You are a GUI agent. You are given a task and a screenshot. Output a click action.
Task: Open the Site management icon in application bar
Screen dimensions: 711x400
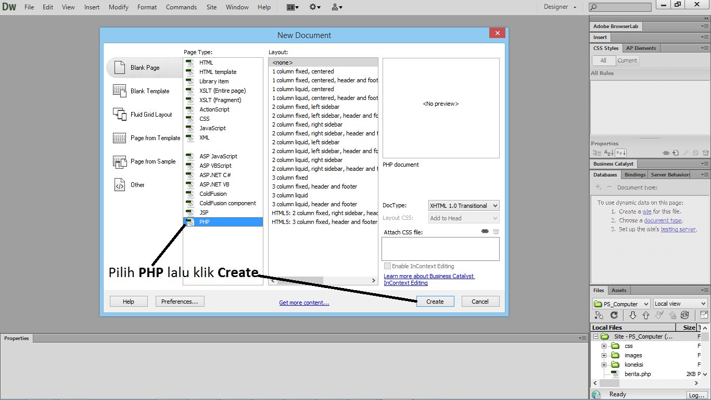pos(337,7)
